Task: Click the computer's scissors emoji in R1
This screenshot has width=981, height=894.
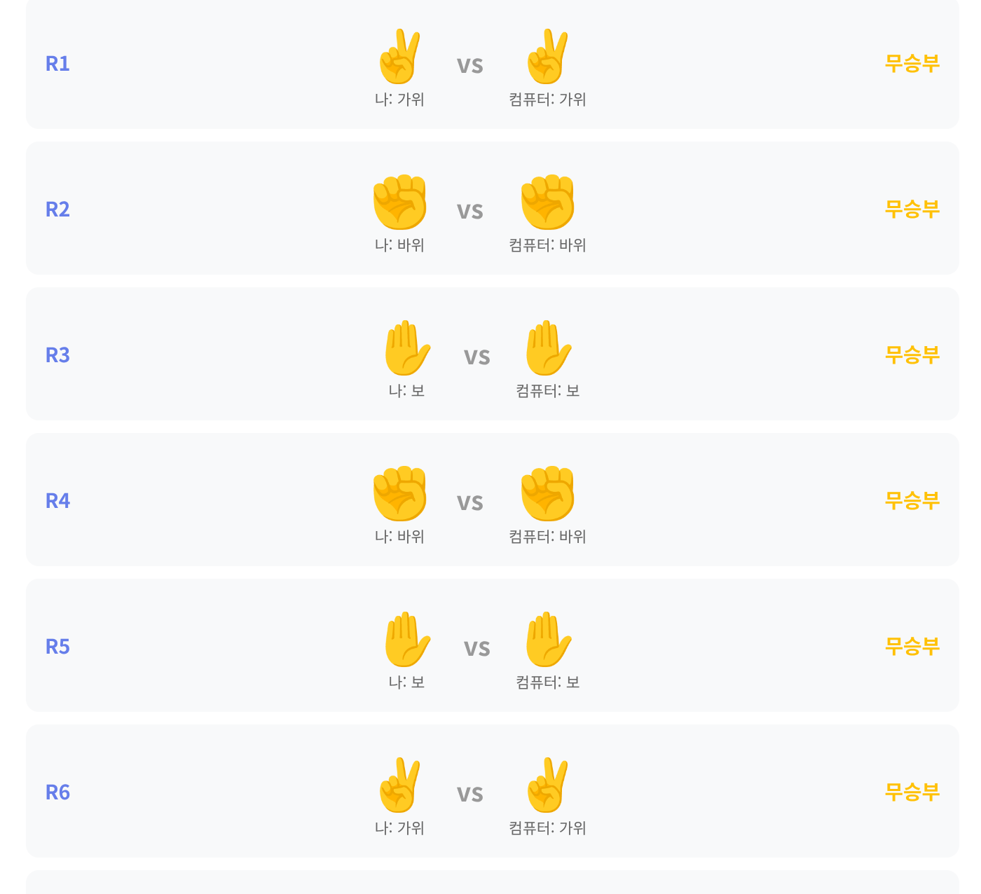Action: point(547,57)
